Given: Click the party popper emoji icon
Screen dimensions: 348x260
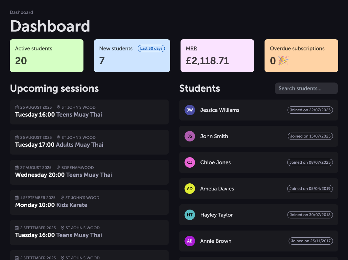Looking at the screenshot, I should [x=283, y=61].
